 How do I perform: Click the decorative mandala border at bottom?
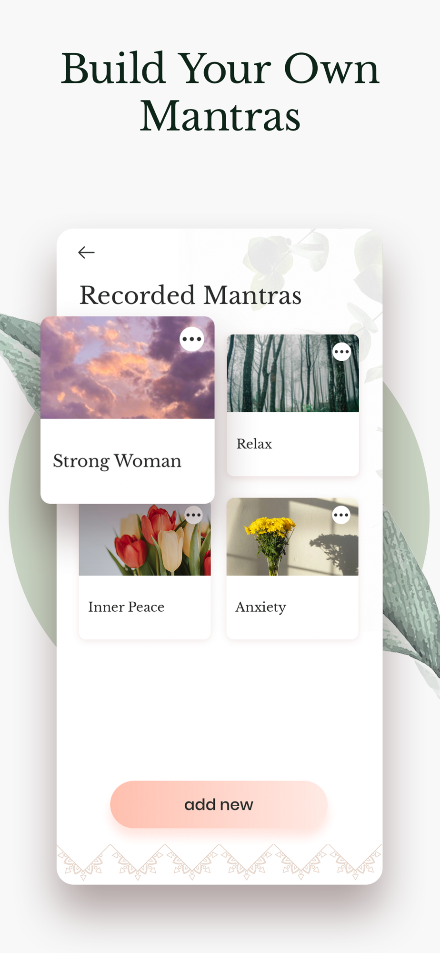[x=220, y=862]
